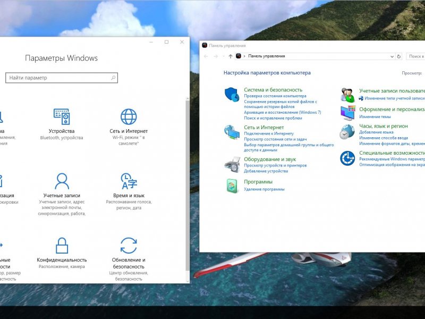Click the Сеть и Интернет label in Settings
Screen dimensions: 425x319
click(x=129, y=131)
